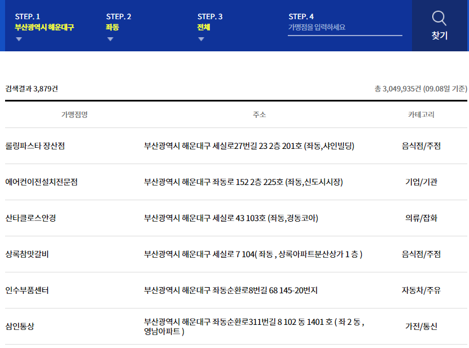Select the 에어컨이전설치전문점 store name

(41, 182)
